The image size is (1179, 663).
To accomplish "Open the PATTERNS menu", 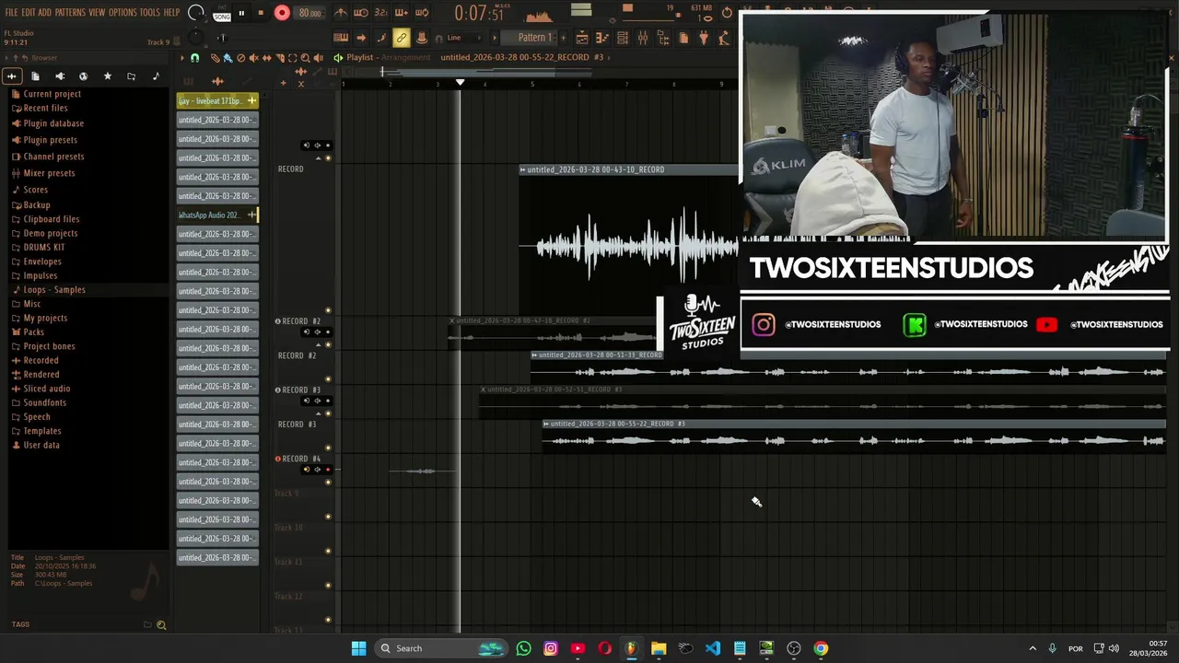I will coord(70,13).
